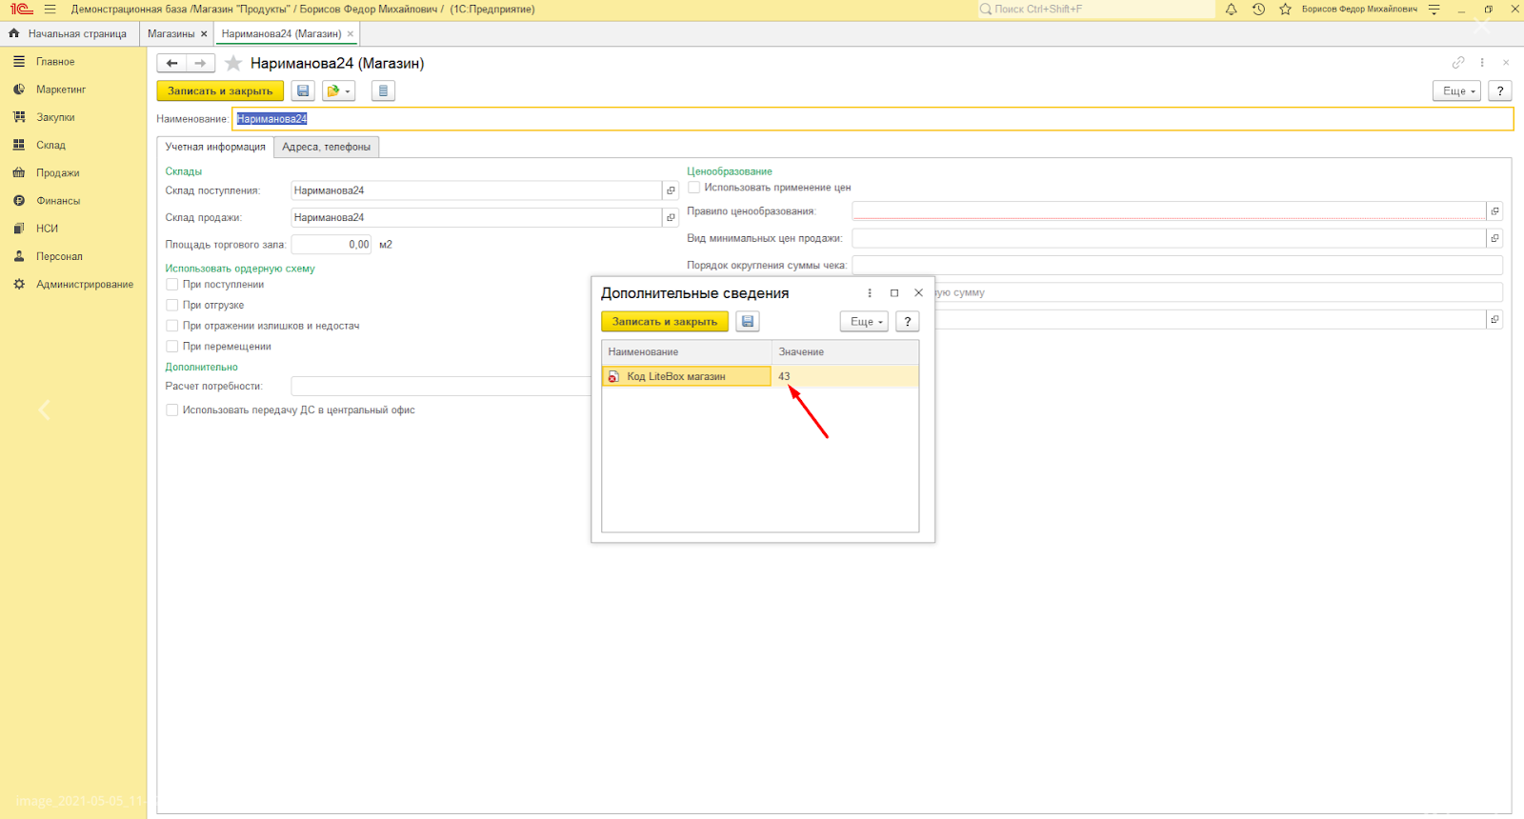Open selection for Склад продажи field
The height and width of the screenshot is (819, 1524).
671,217
